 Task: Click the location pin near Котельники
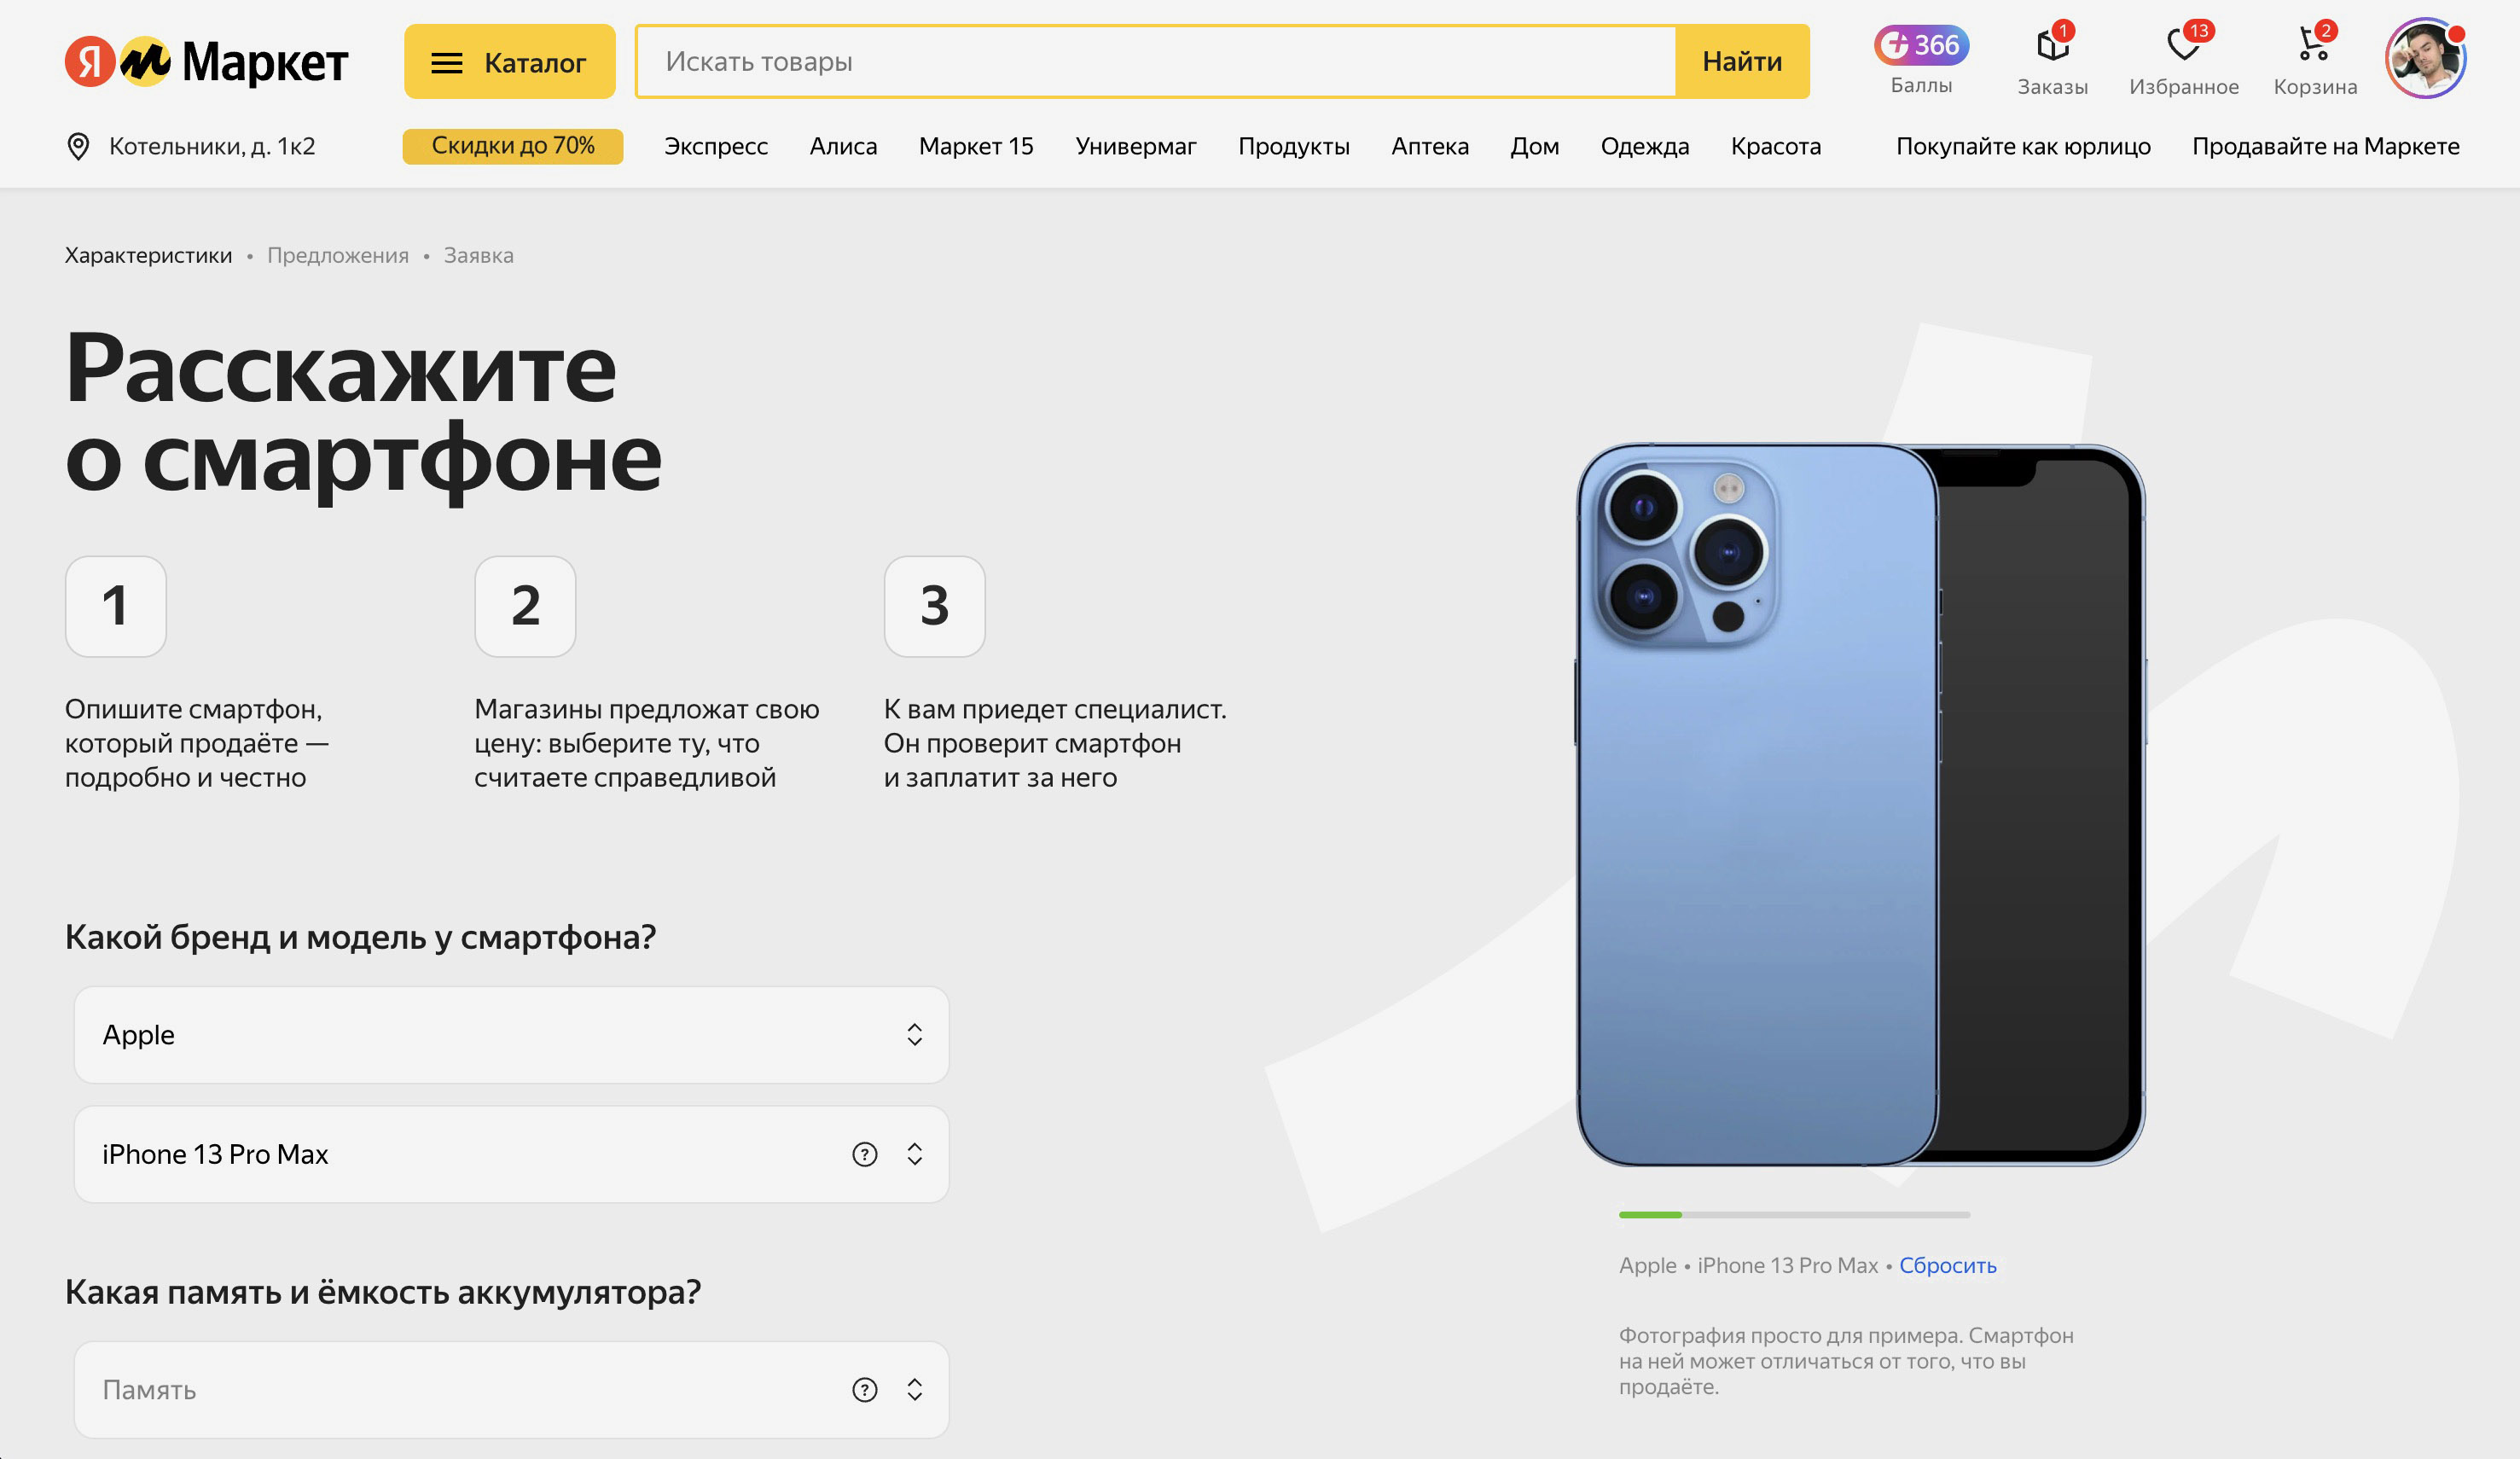[x=78, y=146]
